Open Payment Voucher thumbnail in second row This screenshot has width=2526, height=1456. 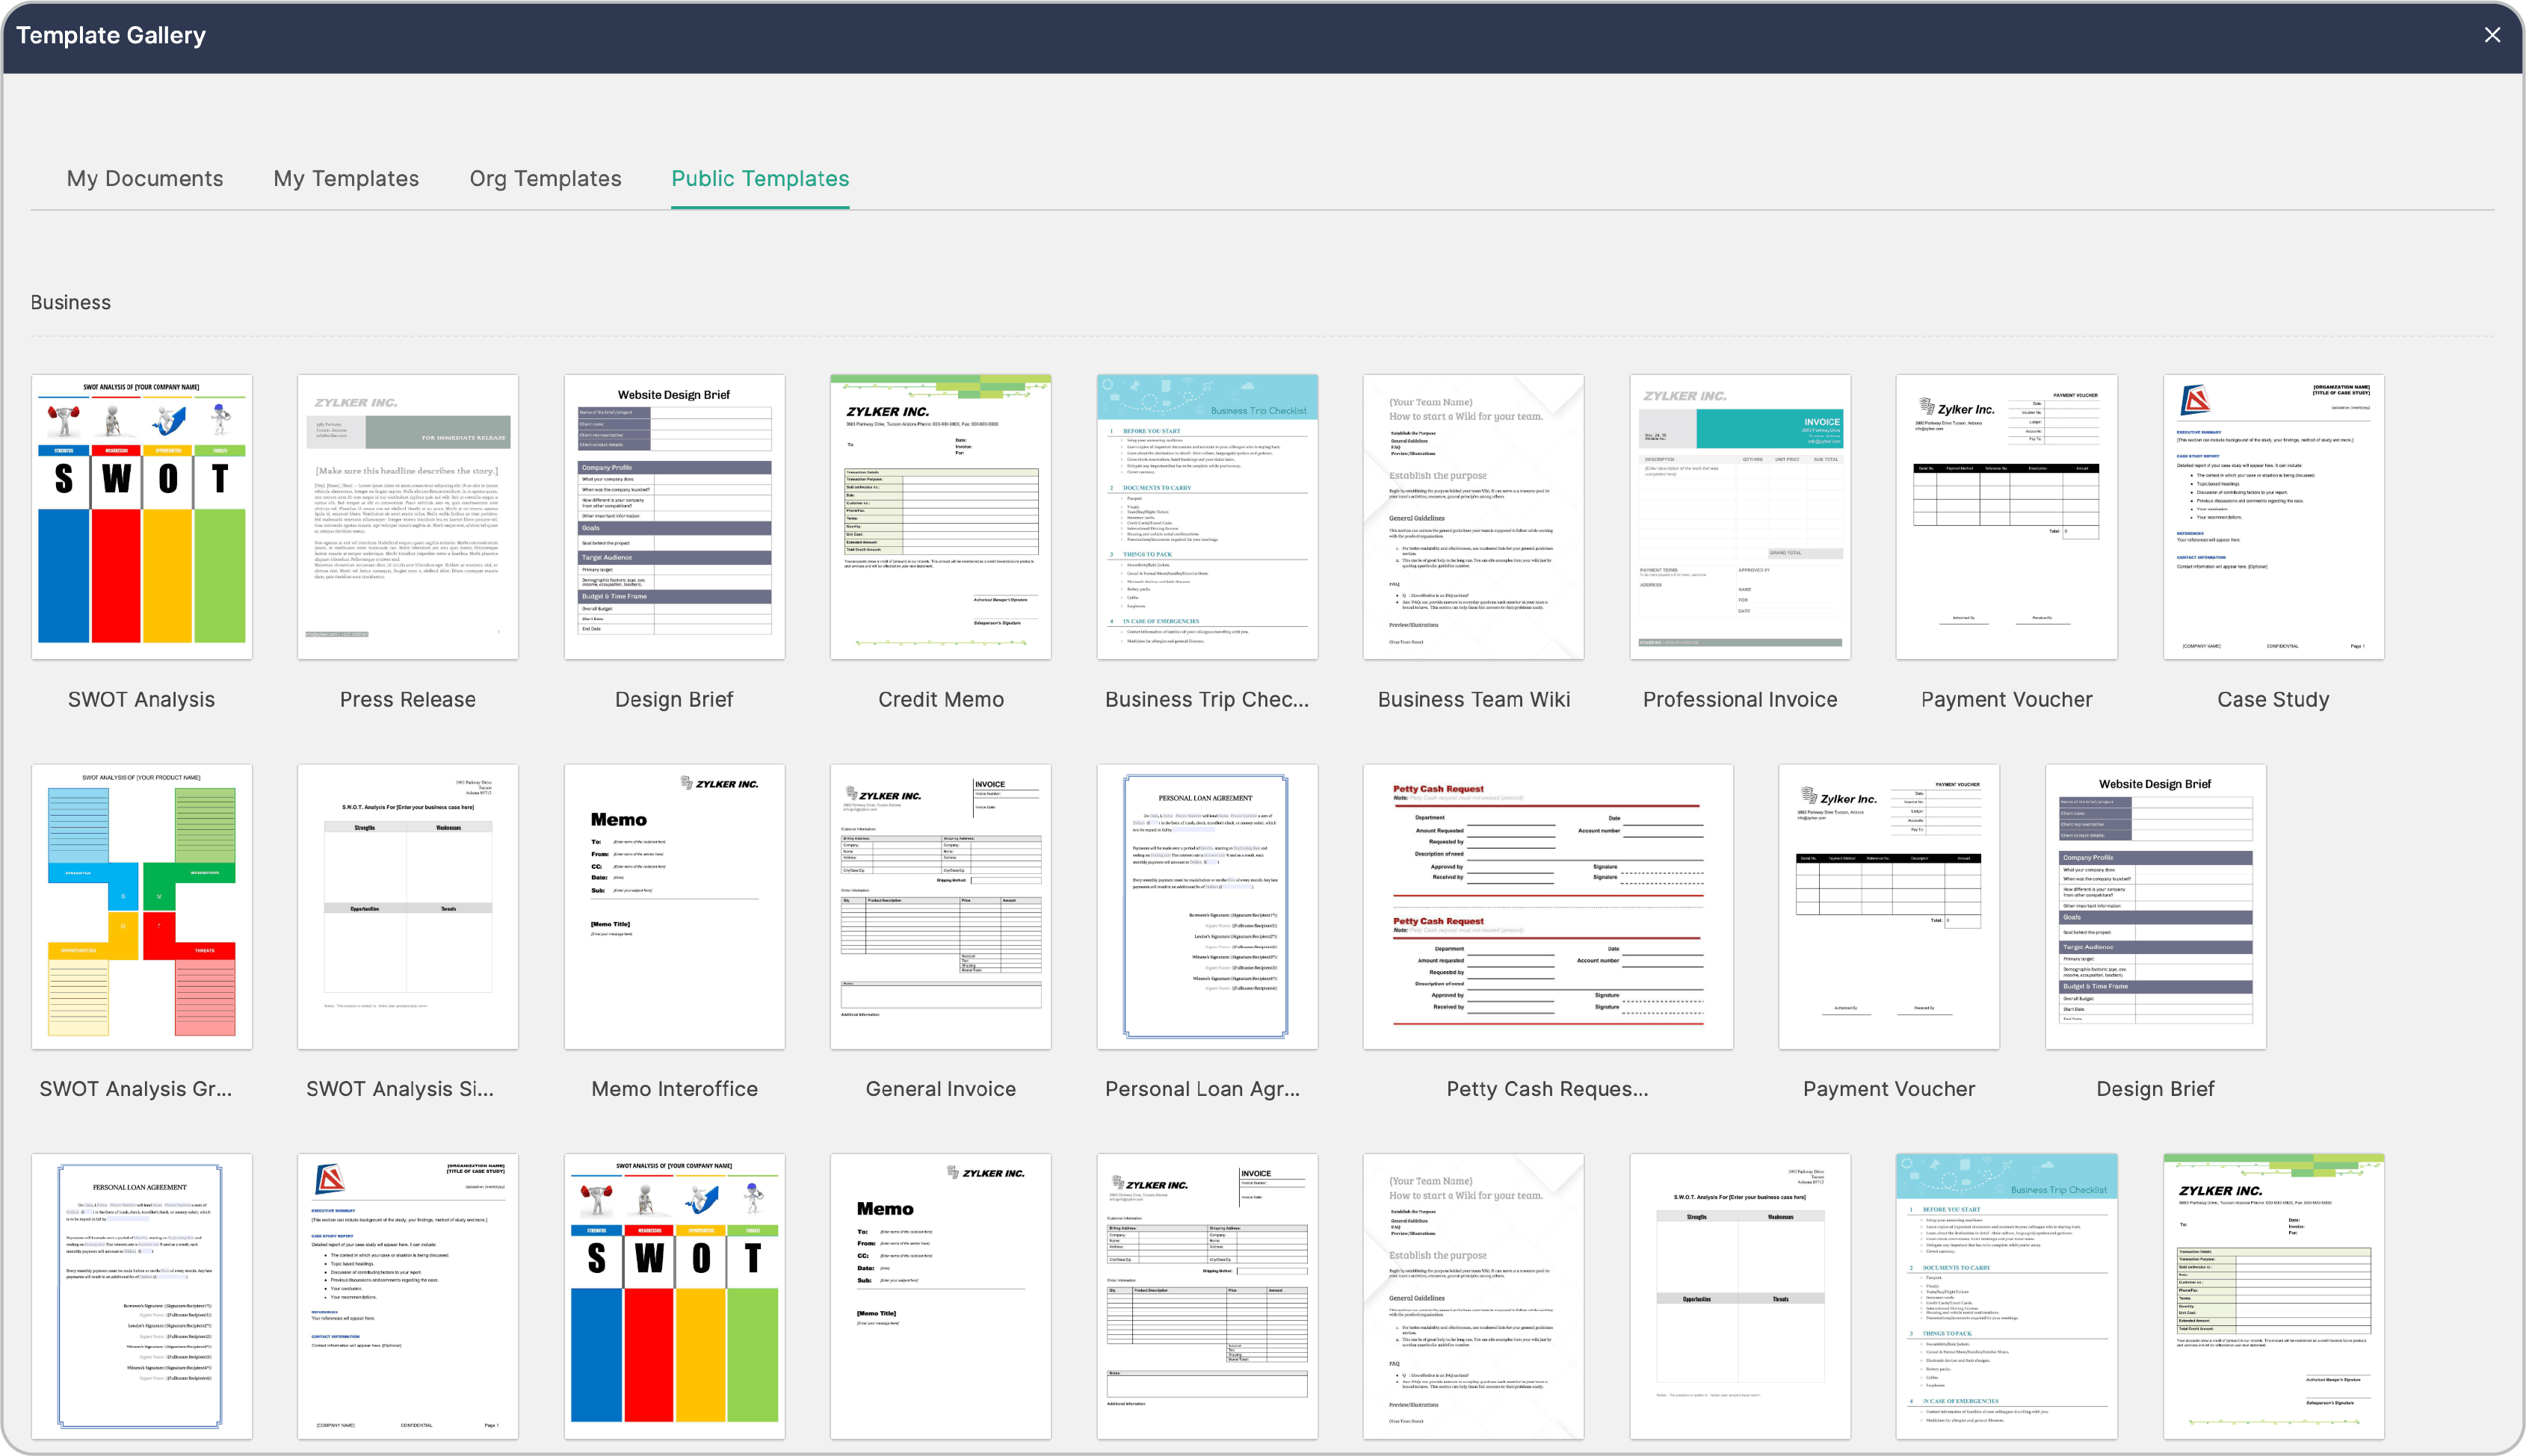coord(1889,906)
